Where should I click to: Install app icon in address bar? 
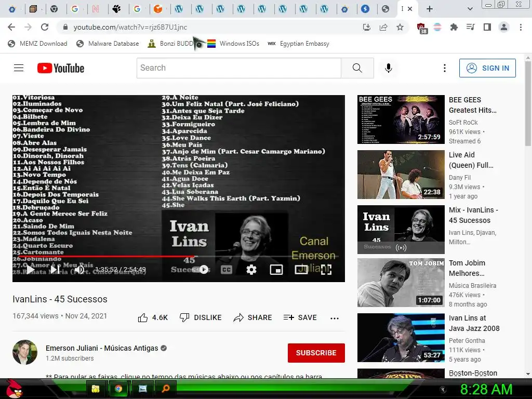[367, 27]
